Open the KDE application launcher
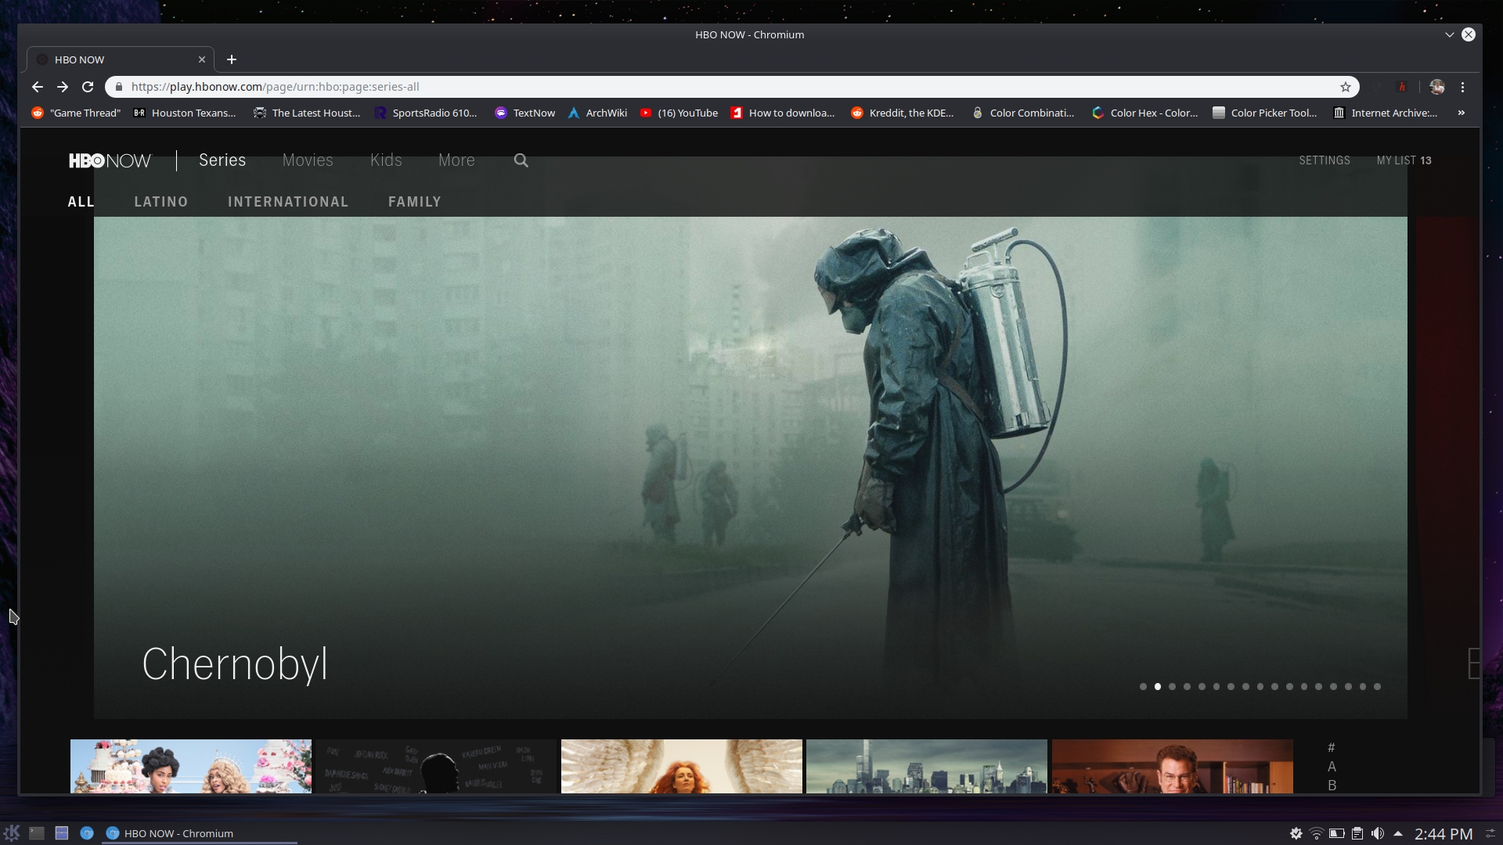 click(11, 833)
